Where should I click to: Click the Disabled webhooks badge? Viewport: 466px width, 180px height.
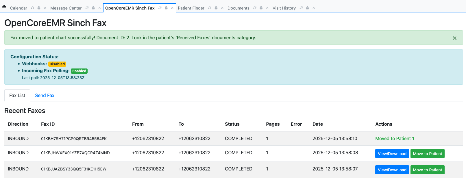(x=57, y=64)
